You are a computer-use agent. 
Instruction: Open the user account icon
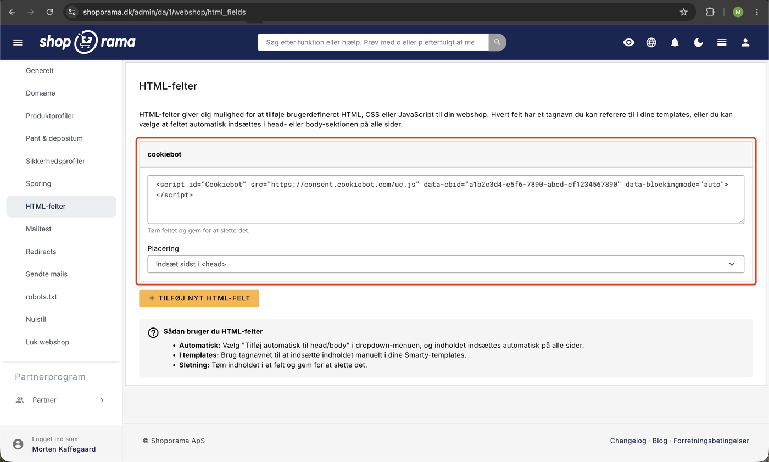[745, 42]
